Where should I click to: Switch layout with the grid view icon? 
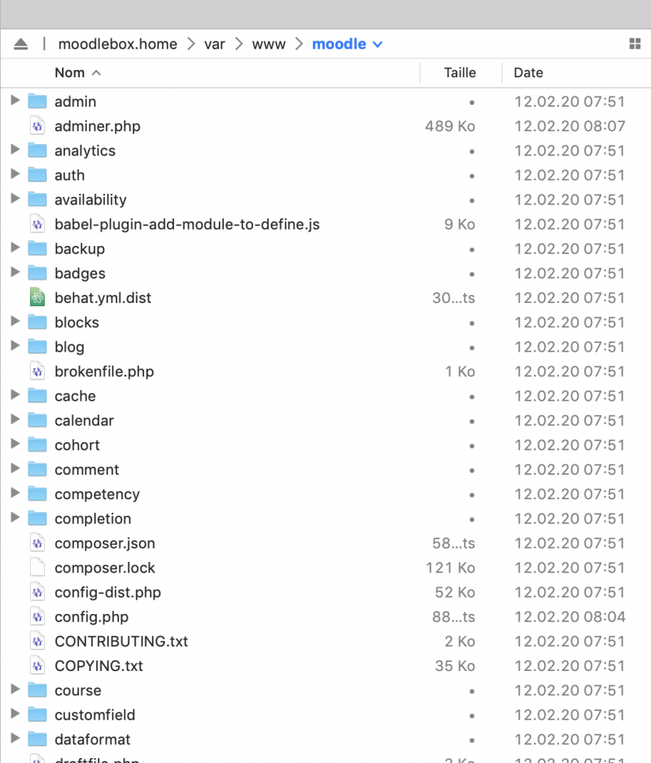pos(635,44)
